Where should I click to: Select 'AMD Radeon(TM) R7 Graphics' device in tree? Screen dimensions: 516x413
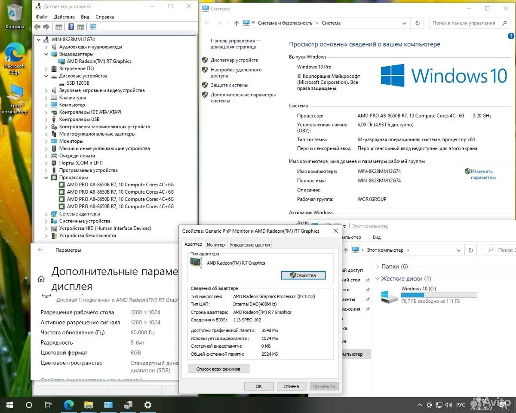[99, 61]
